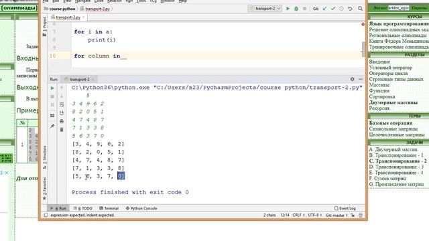This screenshot has width=429, height=241.
Task: Click the transport-2.py breadcrumb
Action: click(95, 9)
